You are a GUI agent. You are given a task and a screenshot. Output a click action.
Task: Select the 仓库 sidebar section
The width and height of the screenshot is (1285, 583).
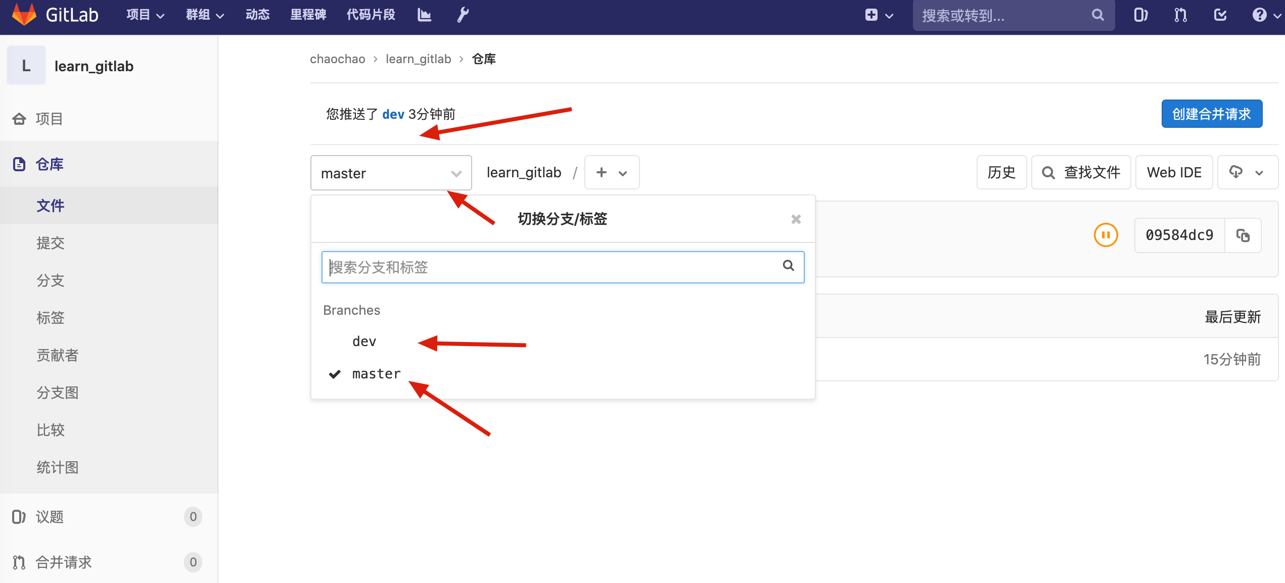(x=109, y=164)
